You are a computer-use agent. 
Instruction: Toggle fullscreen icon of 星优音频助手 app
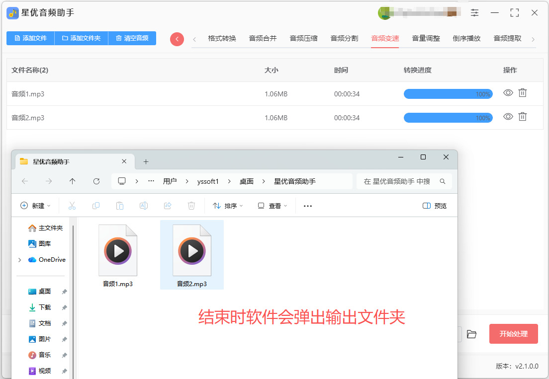[514, 13]
